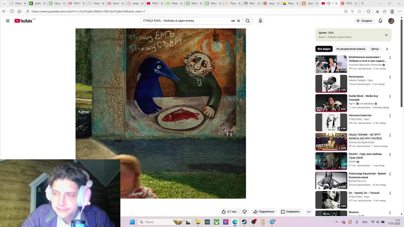Viewport: 404px width, 227px height.
Task: Open Telegram from the taskbar
Action: (x=272, y=222)
